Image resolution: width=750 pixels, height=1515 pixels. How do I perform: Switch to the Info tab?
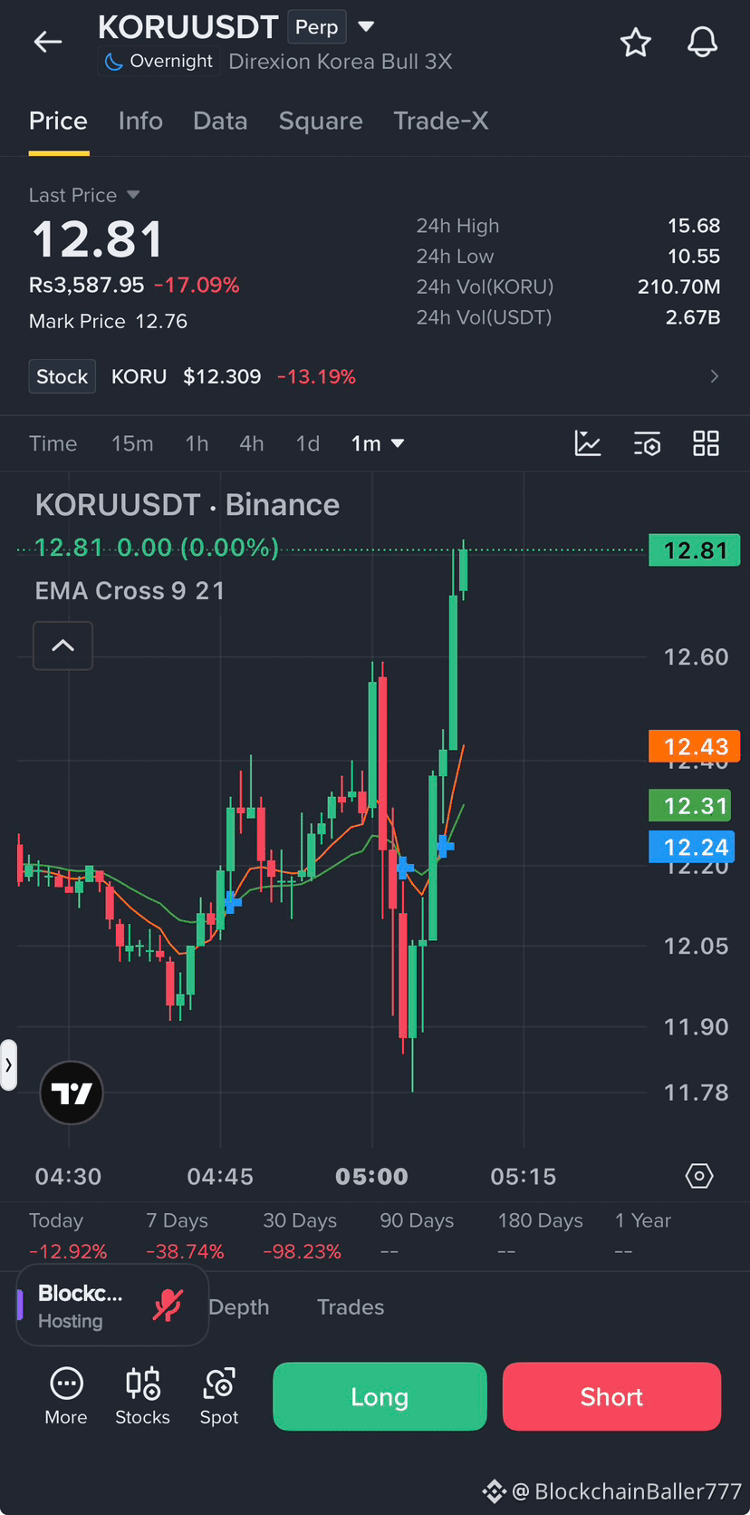[x=140, y=121]
